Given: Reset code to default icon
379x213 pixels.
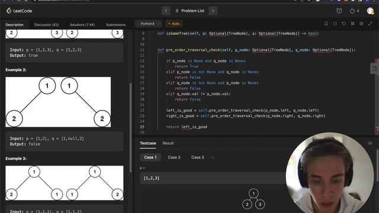Looking at the screenshot, I should 343,24.
